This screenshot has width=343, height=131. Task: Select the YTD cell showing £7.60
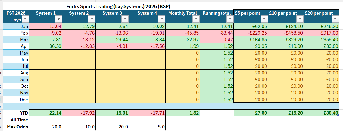(x=251, y=113)
